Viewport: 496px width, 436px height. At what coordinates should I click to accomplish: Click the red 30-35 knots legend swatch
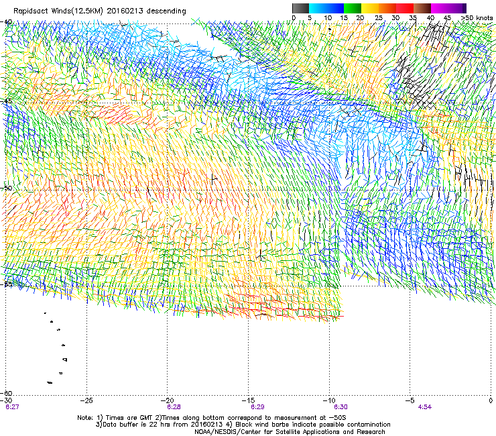click(405, 8)
